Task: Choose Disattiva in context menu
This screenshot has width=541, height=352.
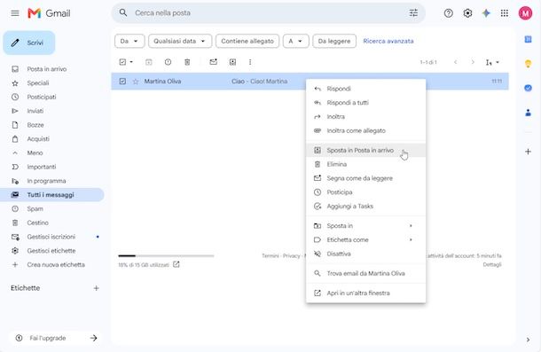Action: (x=365, y=254)
